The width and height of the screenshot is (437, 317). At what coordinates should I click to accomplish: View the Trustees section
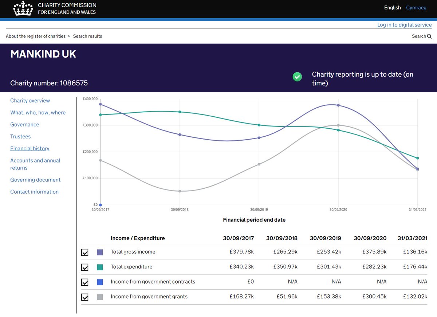tap(20, 137)
